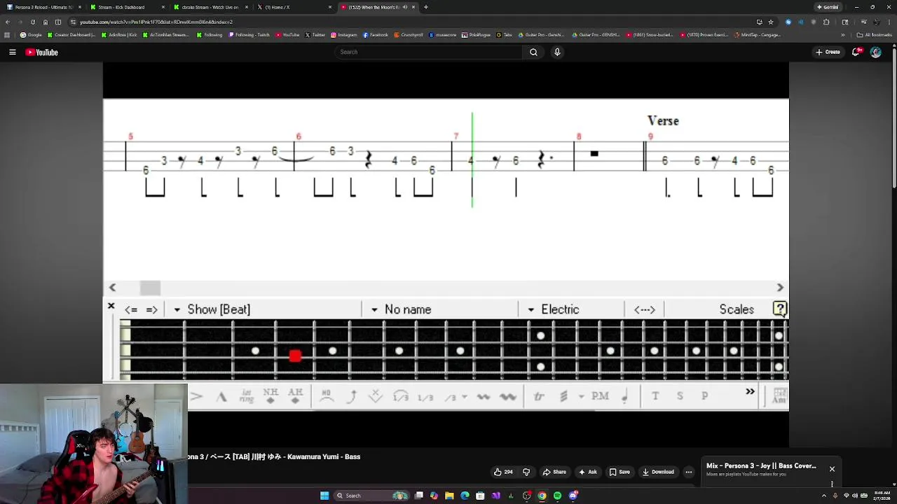
Task: Open Spotify from the Windows taskbar
Action: 557,496
